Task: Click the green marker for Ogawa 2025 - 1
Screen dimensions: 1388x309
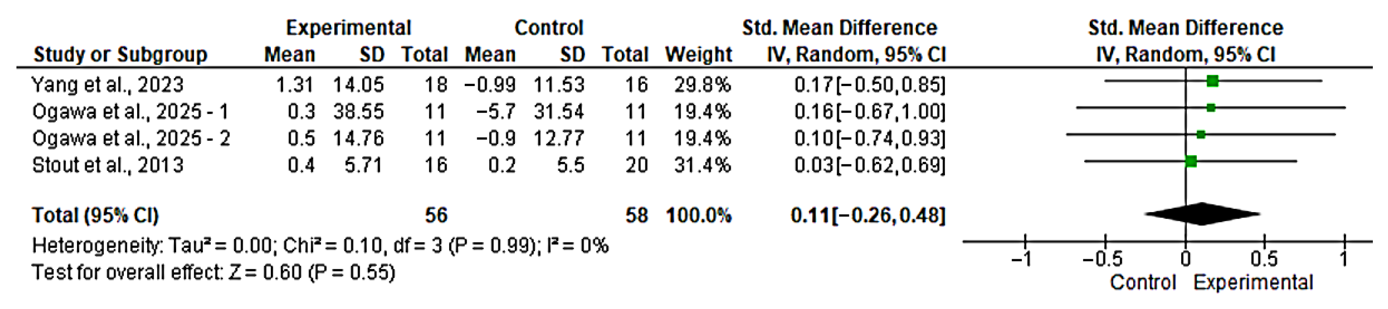Action: pyautogui.click(x=1211, y=108)
